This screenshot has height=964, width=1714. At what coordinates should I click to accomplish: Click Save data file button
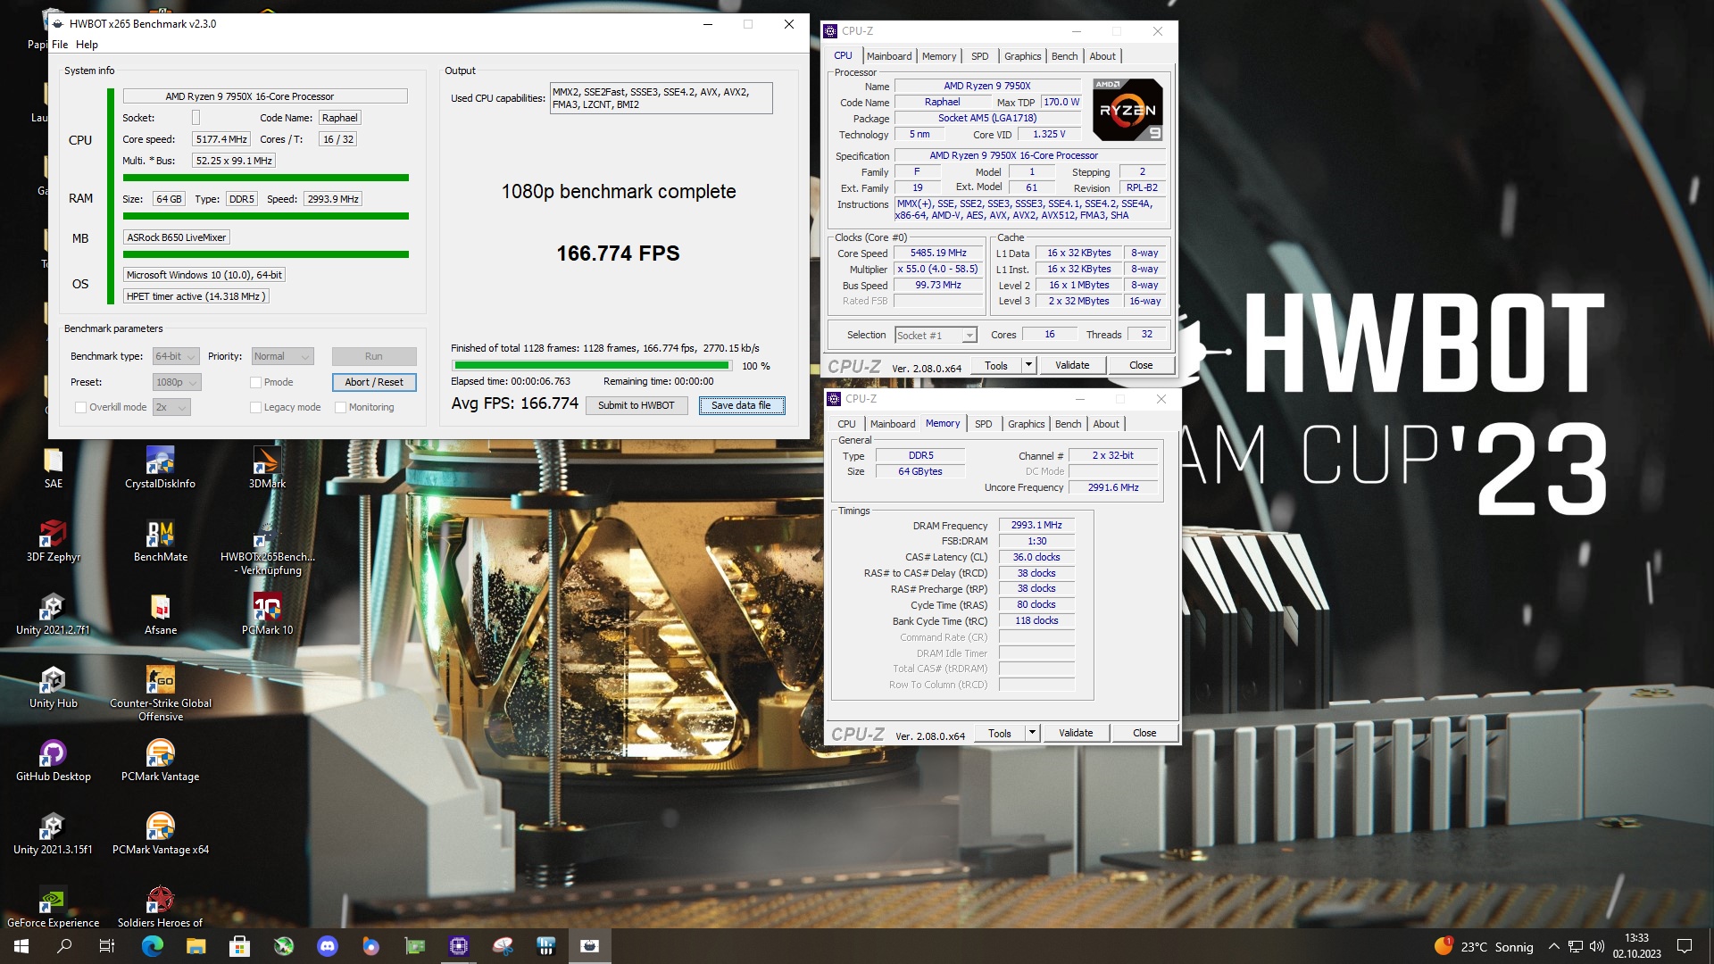(741, 405)
